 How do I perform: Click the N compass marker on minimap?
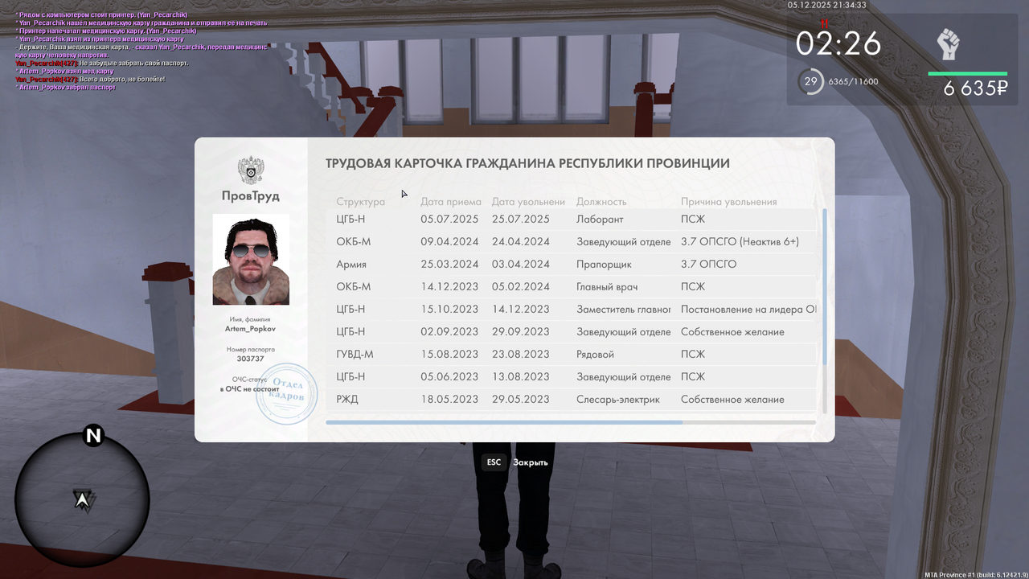pyautogui.click(x=93, y=436)
